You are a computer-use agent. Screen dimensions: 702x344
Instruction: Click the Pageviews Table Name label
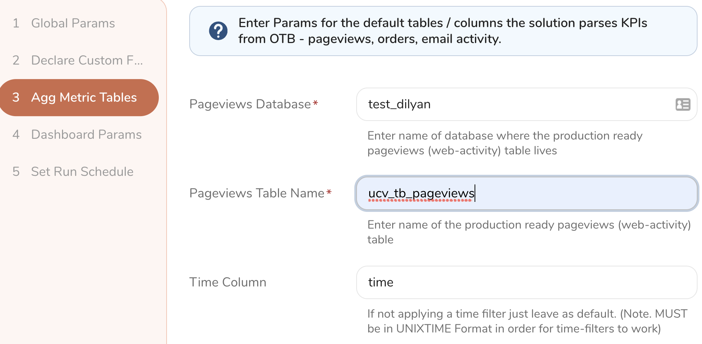click(x=257, y=193)
